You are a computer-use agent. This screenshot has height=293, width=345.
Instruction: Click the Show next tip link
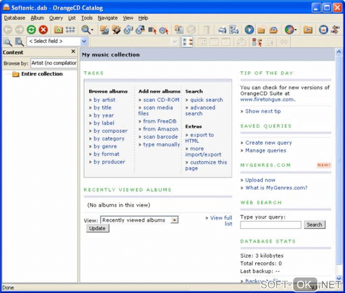[263, 111]
